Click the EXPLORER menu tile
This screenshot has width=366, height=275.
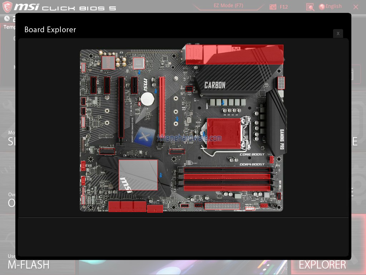tap(322, 265)
